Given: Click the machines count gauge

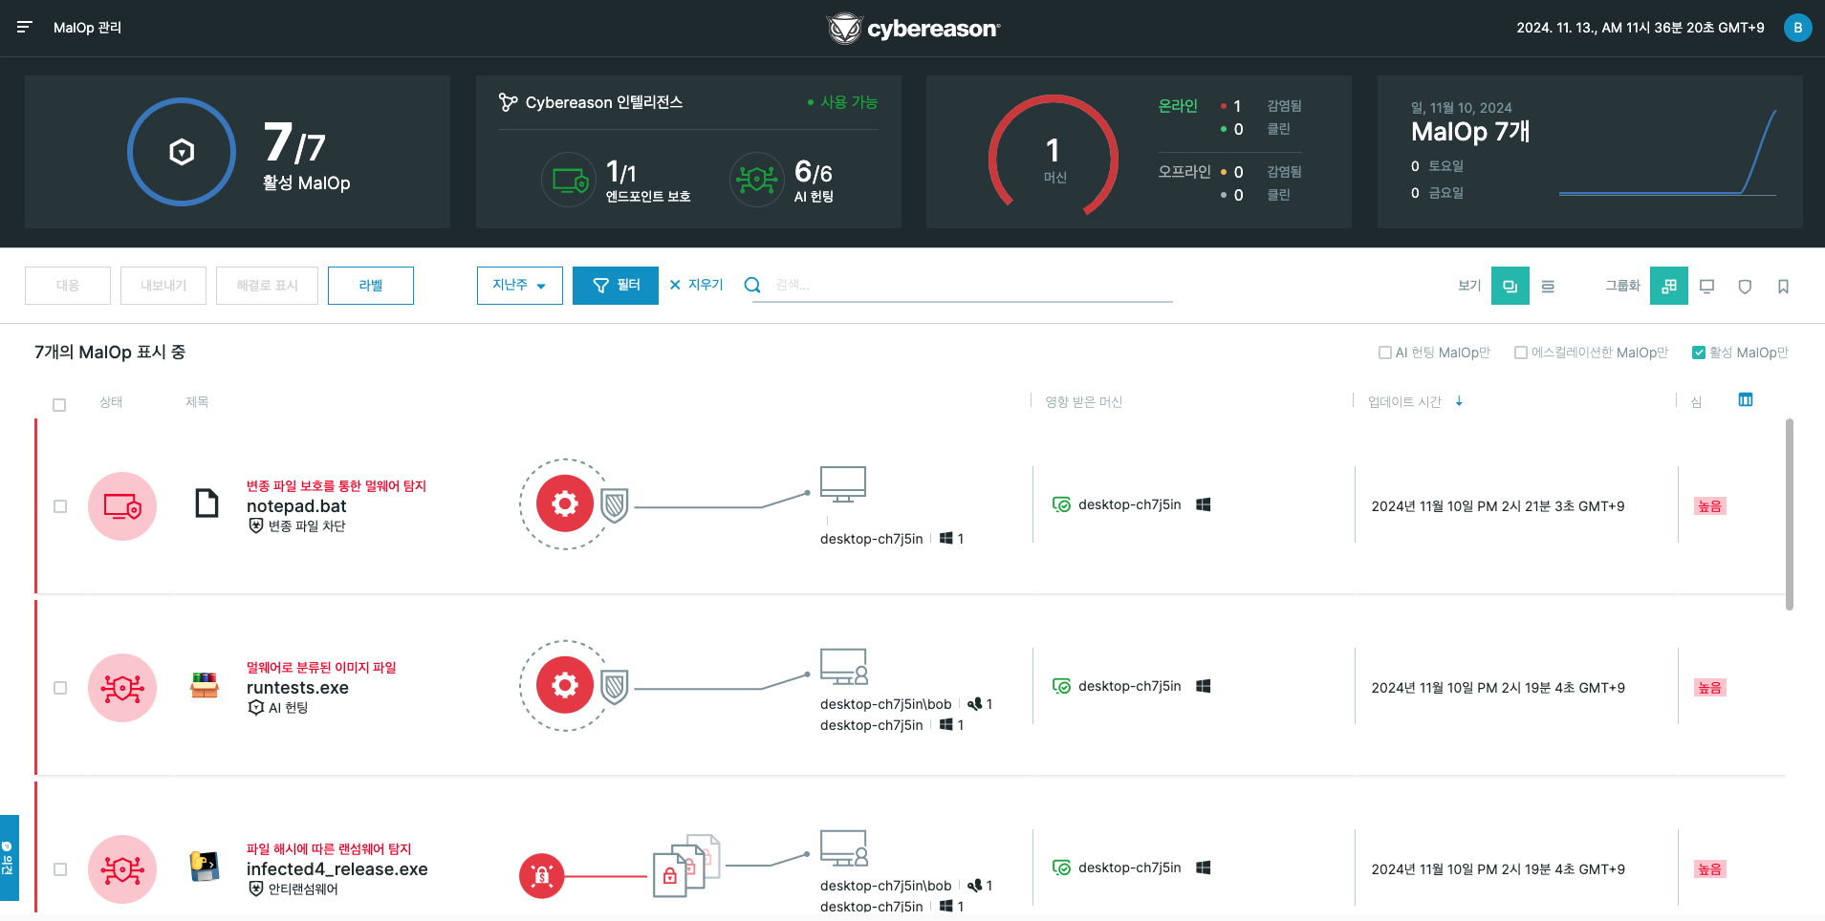Looking at the screenshot, I should pos(1054,157).
